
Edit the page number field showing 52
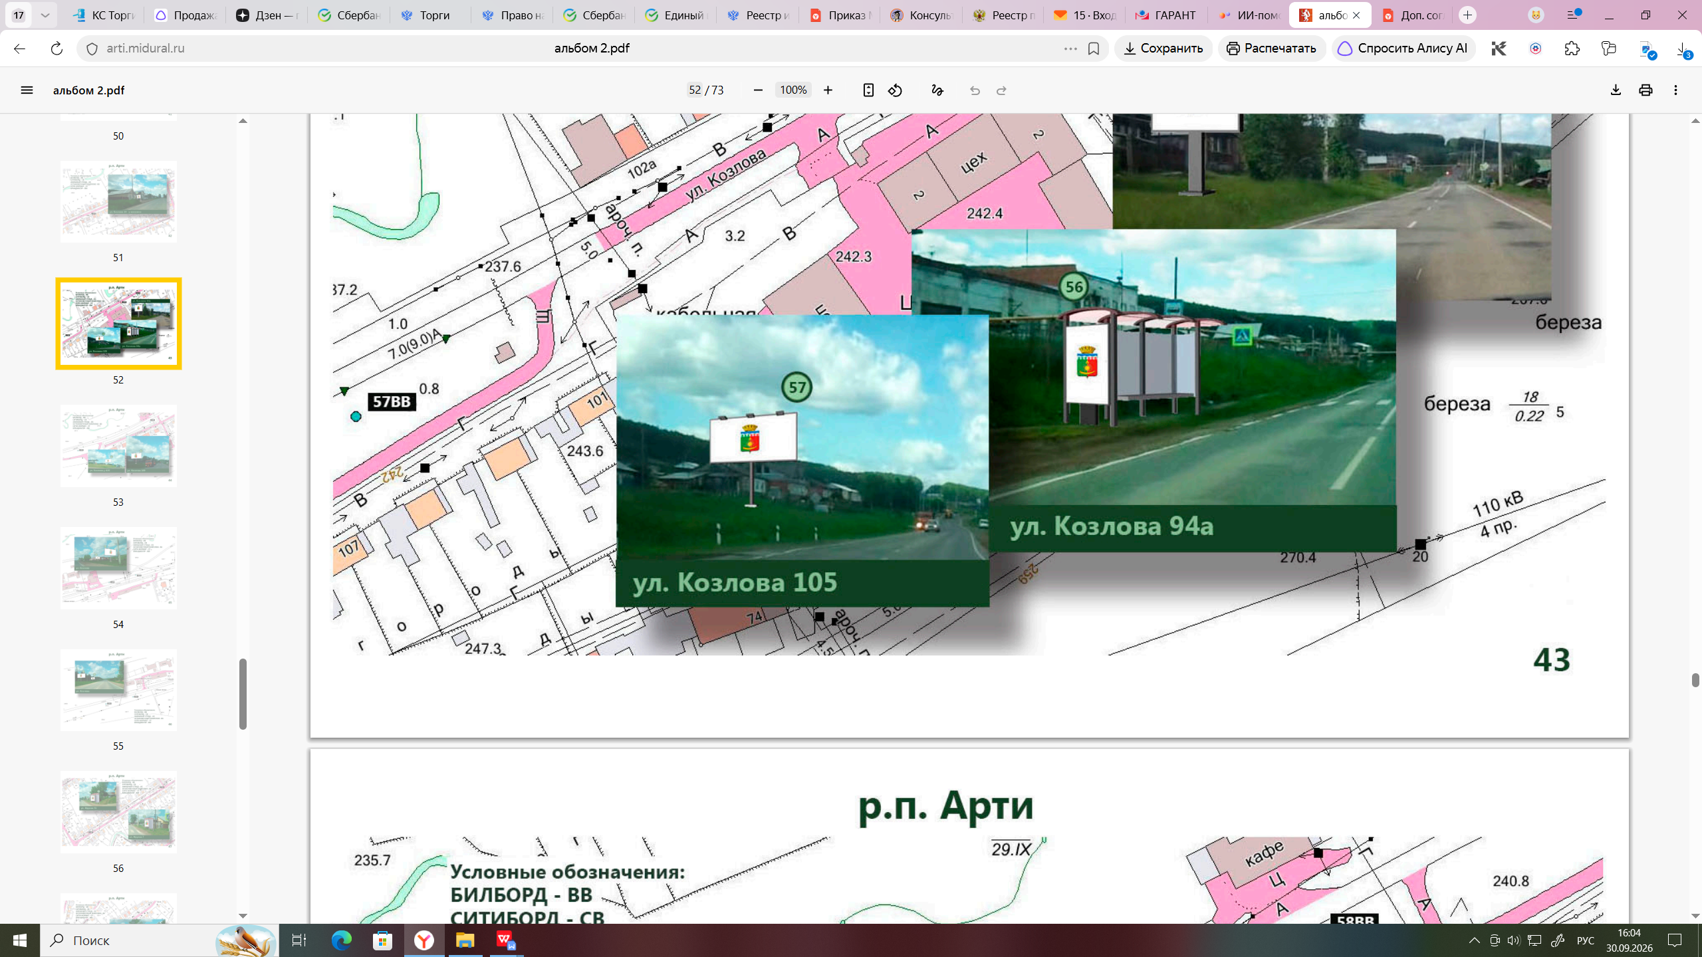(x=695, y=90)
